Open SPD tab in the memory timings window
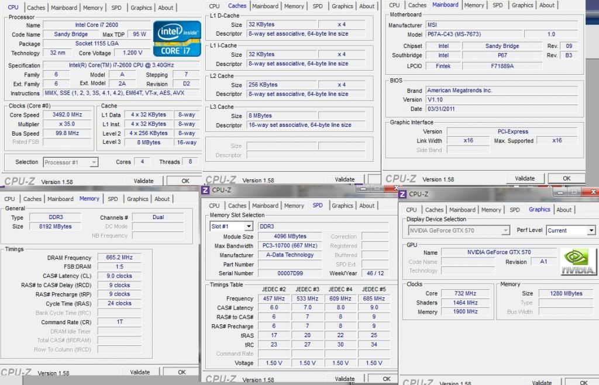 click(x=113, y=199)
